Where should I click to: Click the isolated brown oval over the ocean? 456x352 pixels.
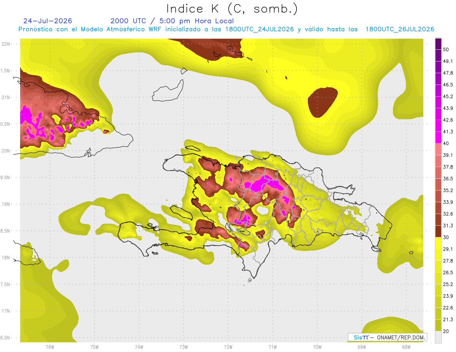coord(323,102)
